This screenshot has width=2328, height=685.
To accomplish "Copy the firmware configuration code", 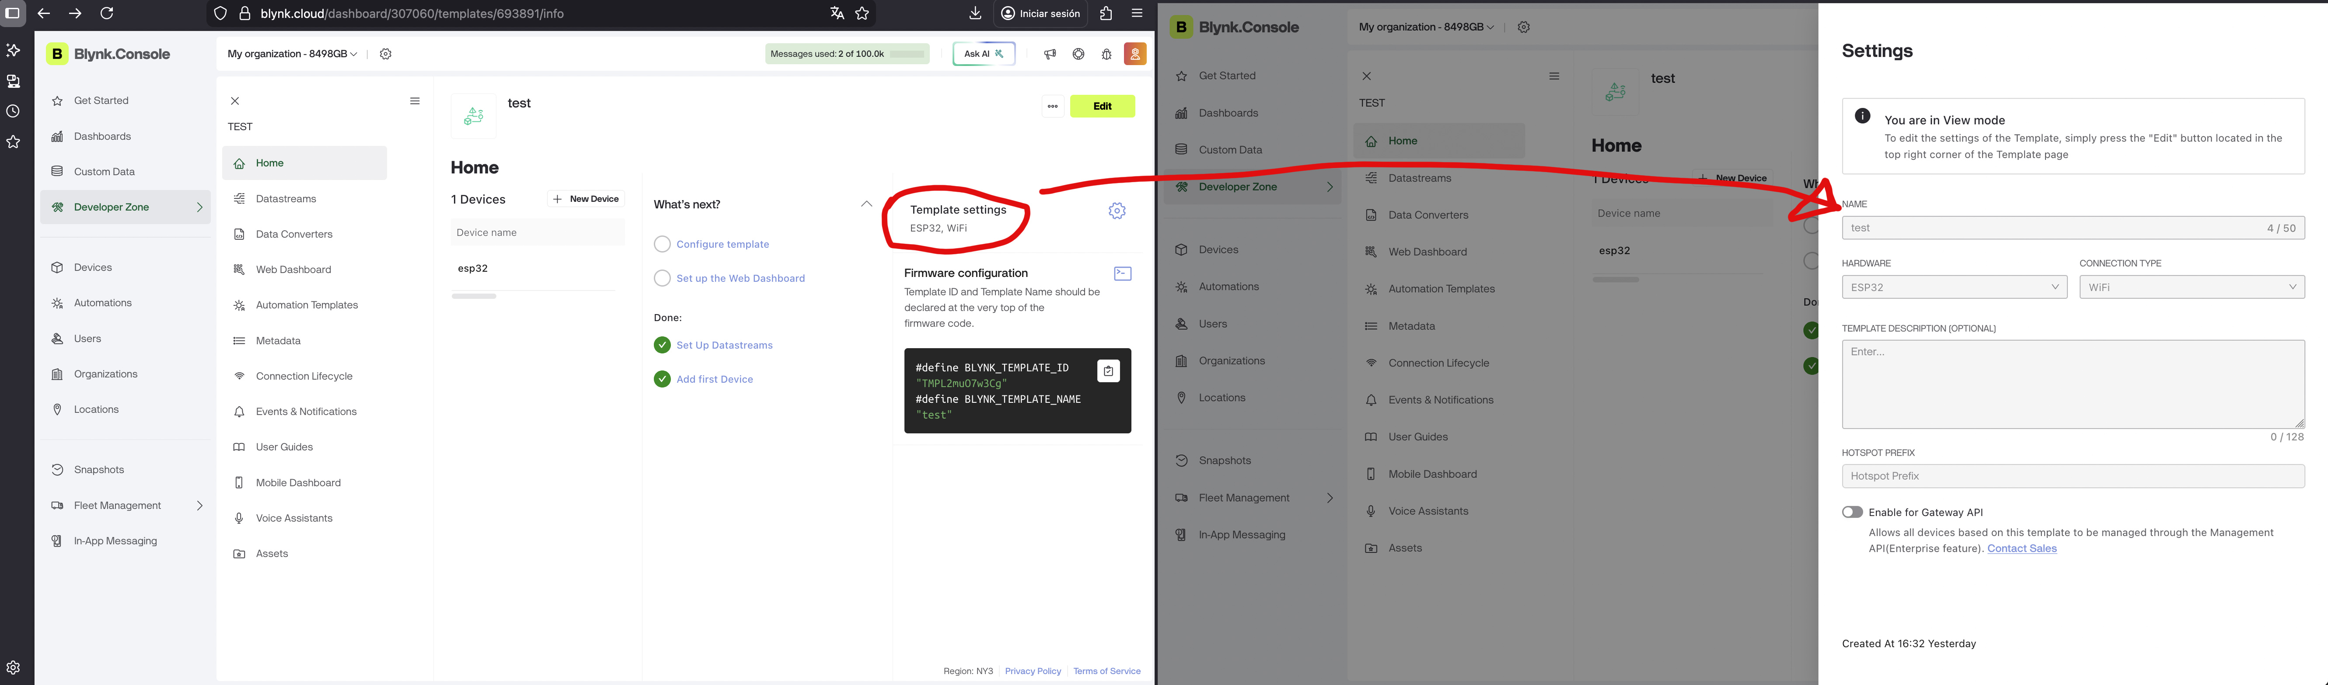I will pos(1108,371).
